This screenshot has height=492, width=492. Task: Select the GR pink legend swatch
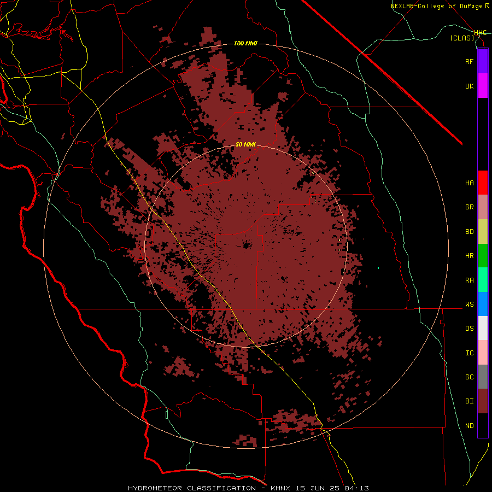(483, 207)
